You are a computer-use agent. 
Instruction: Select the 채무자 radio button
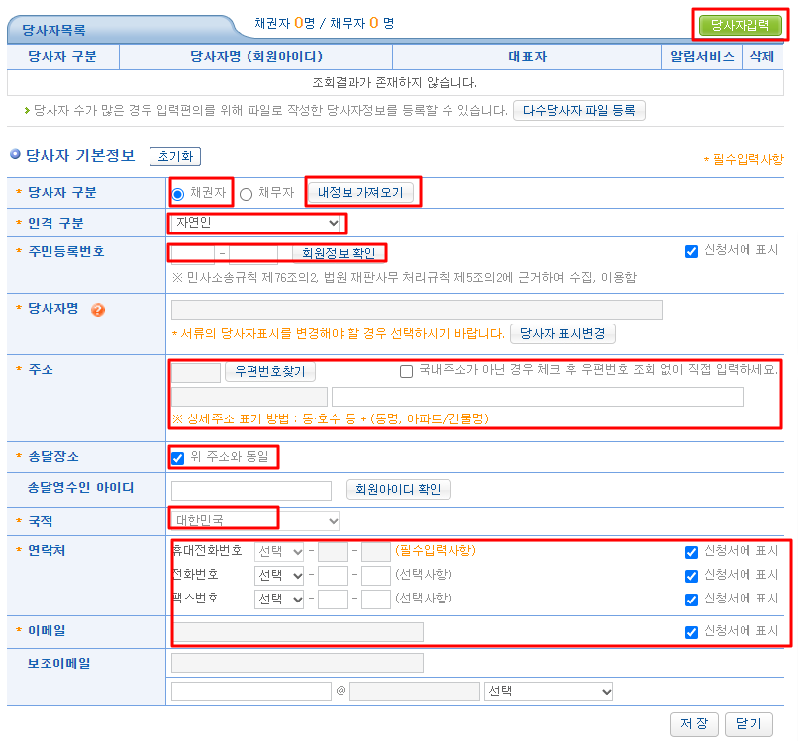[246, 194]
